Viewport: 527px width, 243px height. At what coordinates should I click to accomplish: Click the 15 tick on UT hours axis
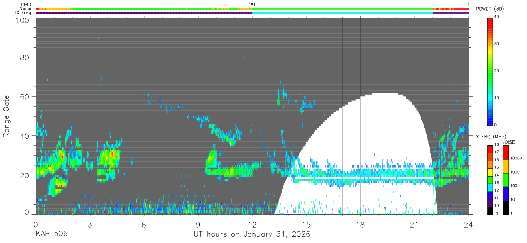pyautogui.click(x=306, y=224)
